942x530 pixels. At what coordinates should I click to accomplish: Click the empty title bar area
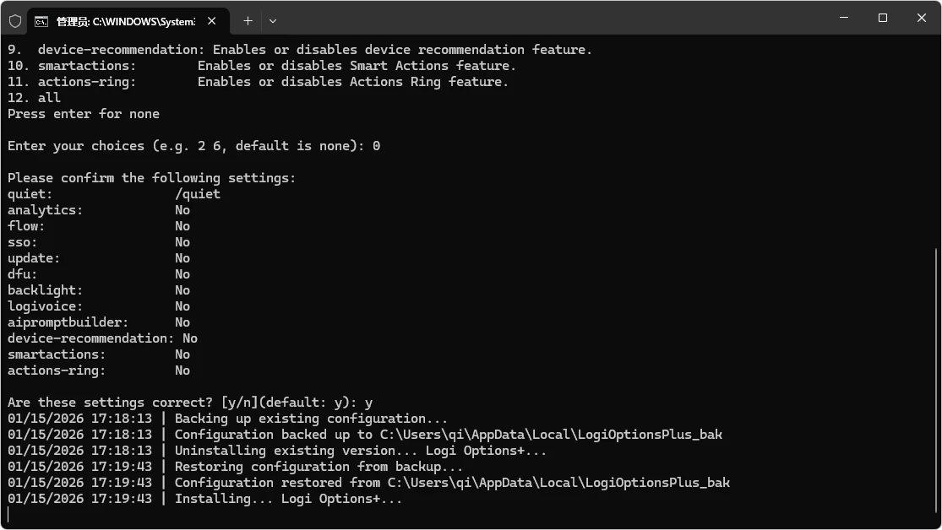549,19
